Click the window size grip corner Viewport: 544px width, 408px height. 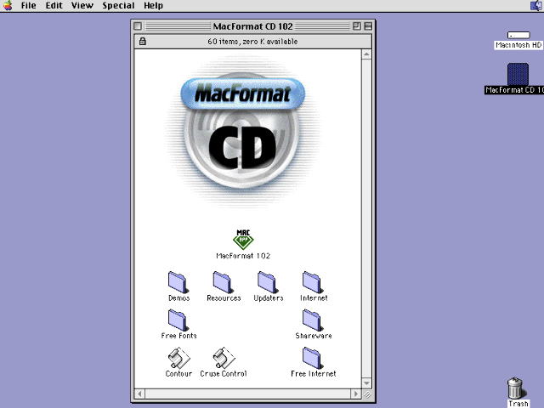tap(367, 394)
